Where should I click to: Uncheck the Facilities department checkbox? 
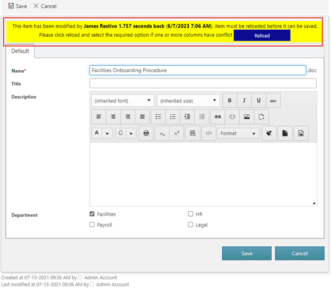[x=92, y=214]
